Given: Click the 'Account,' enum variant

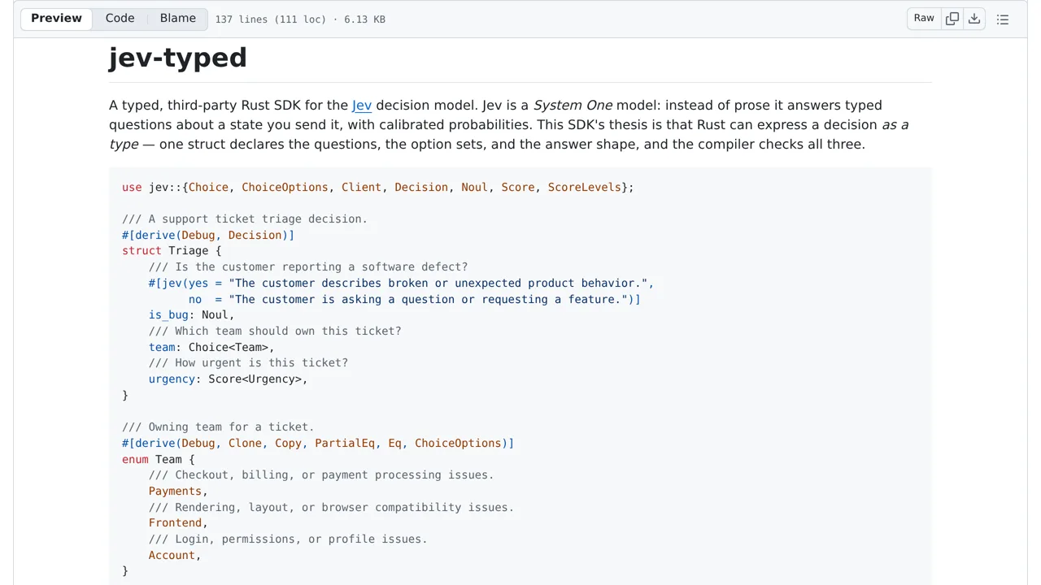Looking at the screenshot, I should point(175,556).
